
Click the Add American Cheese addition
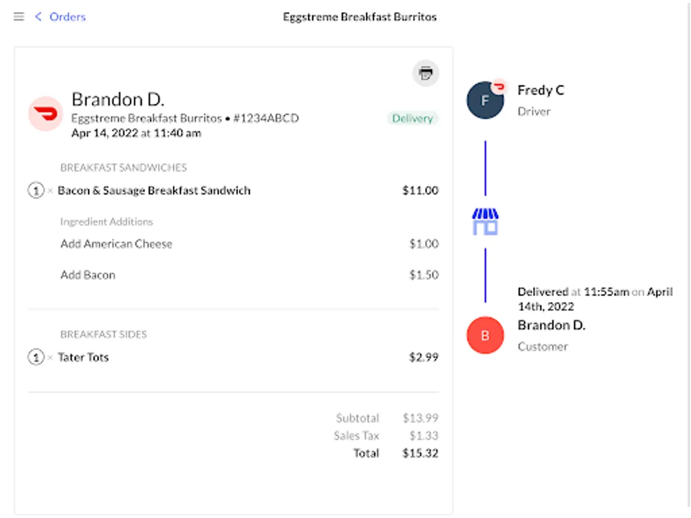pos(116,244)
